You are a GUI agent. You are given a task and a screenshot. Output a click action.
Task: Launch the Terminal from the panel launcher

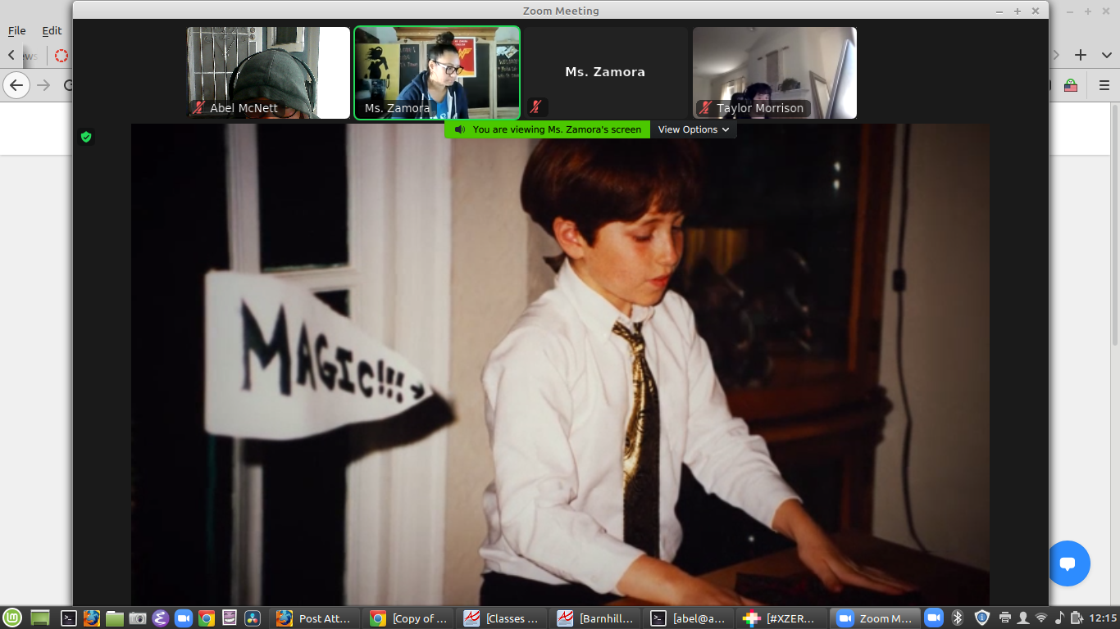tap(69, 618)
